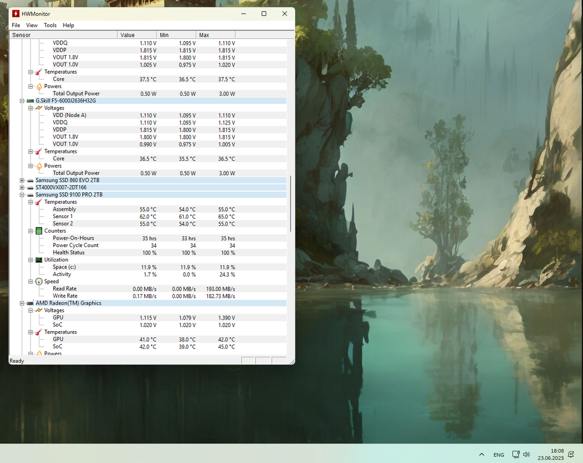Click voltage icon under AMD Radeon

[x=39, y=311]
